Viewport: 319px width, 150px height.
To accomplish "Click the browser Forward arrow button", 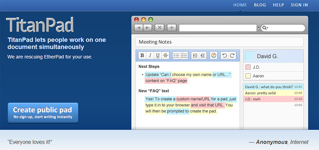I will (x=147, y=28).
